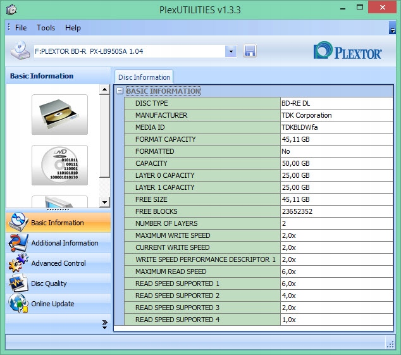Click the drive icon beside drive selector
This screenshot has height=355, width=401.
tap(20, 51)
